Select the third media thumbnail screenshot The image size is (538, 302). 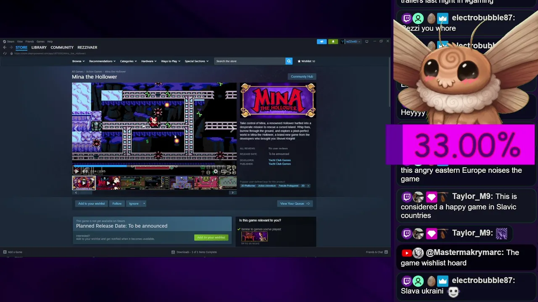coord(133,183)
